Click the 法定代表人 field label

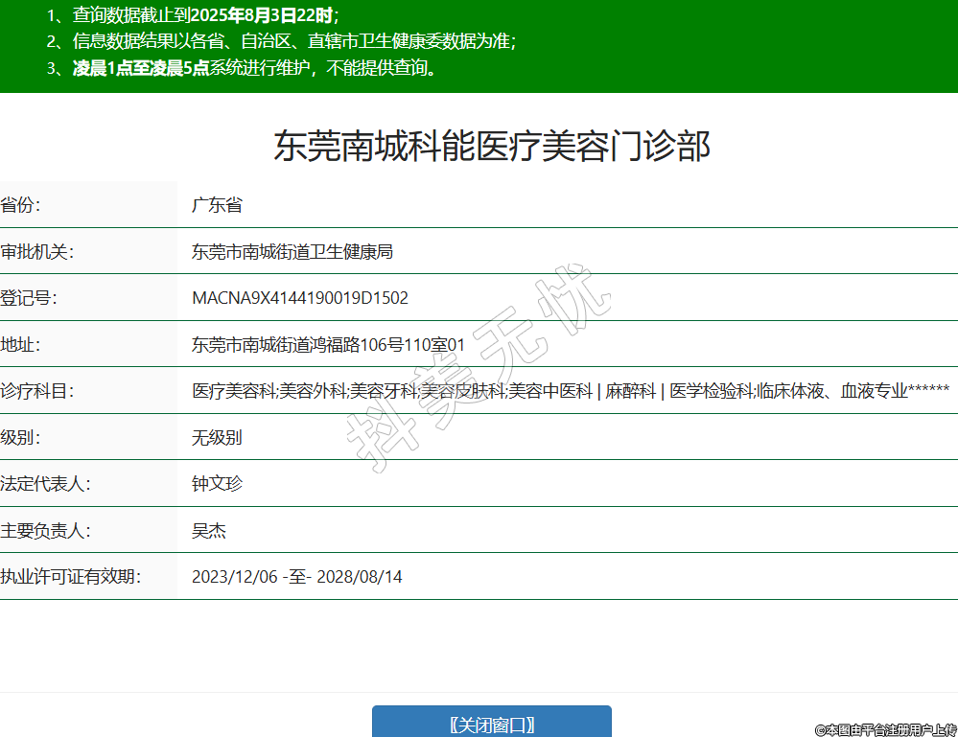coord(45,484)
